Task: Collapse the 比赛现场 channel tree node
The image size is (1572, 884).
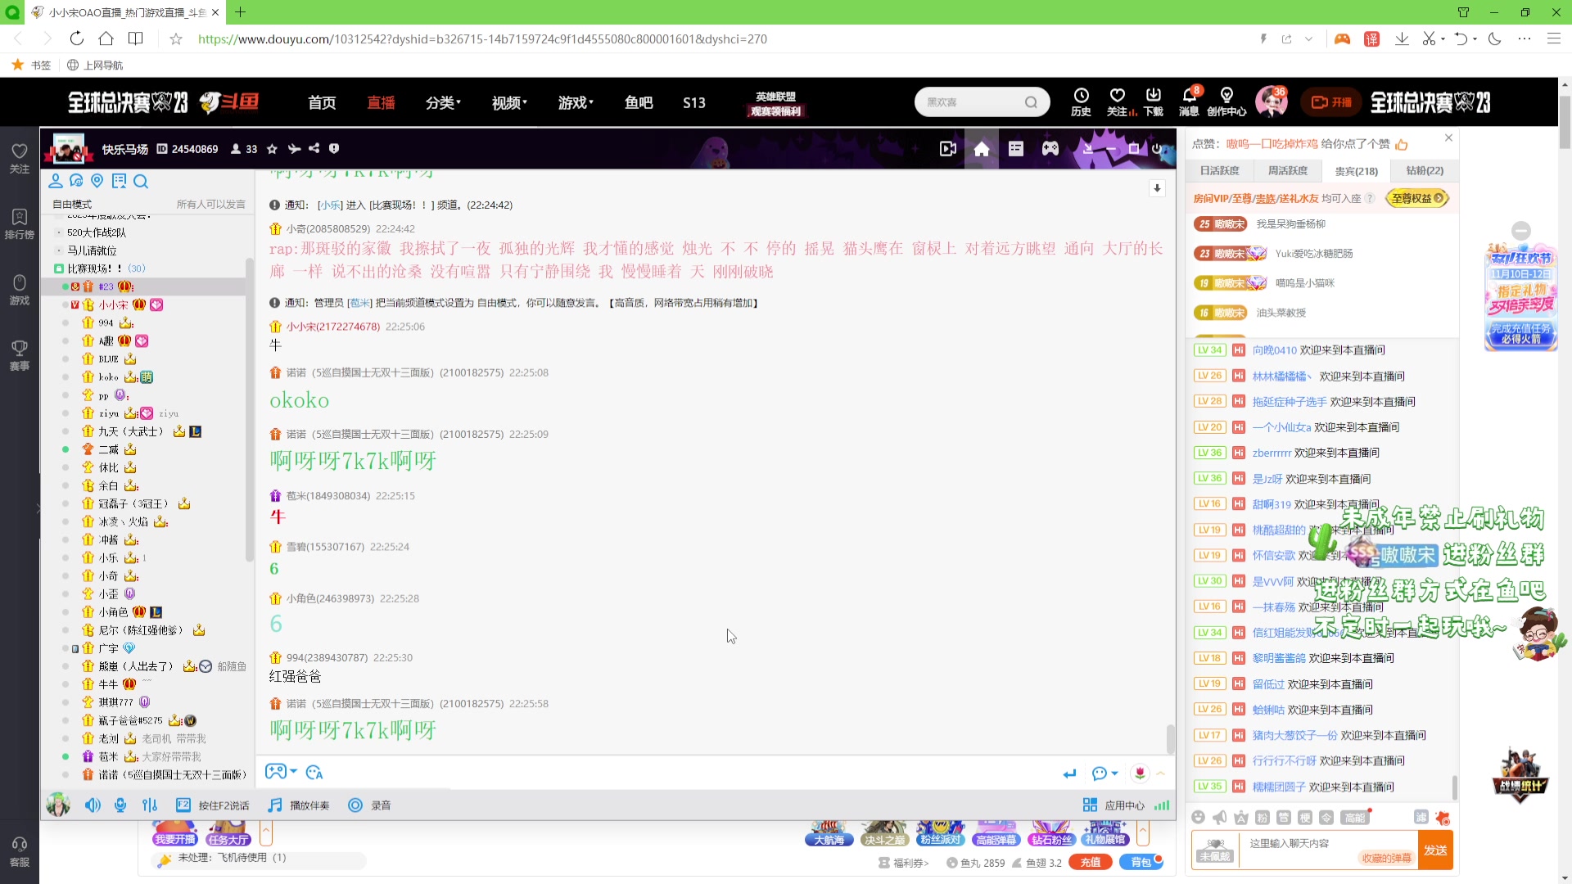Action: [59, 268]
